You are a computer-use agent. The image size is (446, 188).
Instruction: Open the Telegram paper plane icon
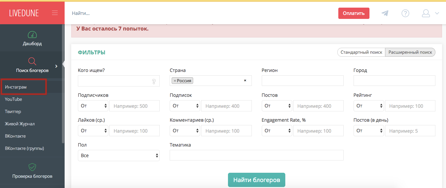[385, 13]
